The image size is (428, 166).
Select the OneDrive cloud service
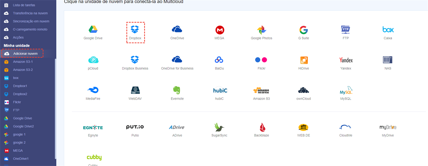[x=177, y=29]
